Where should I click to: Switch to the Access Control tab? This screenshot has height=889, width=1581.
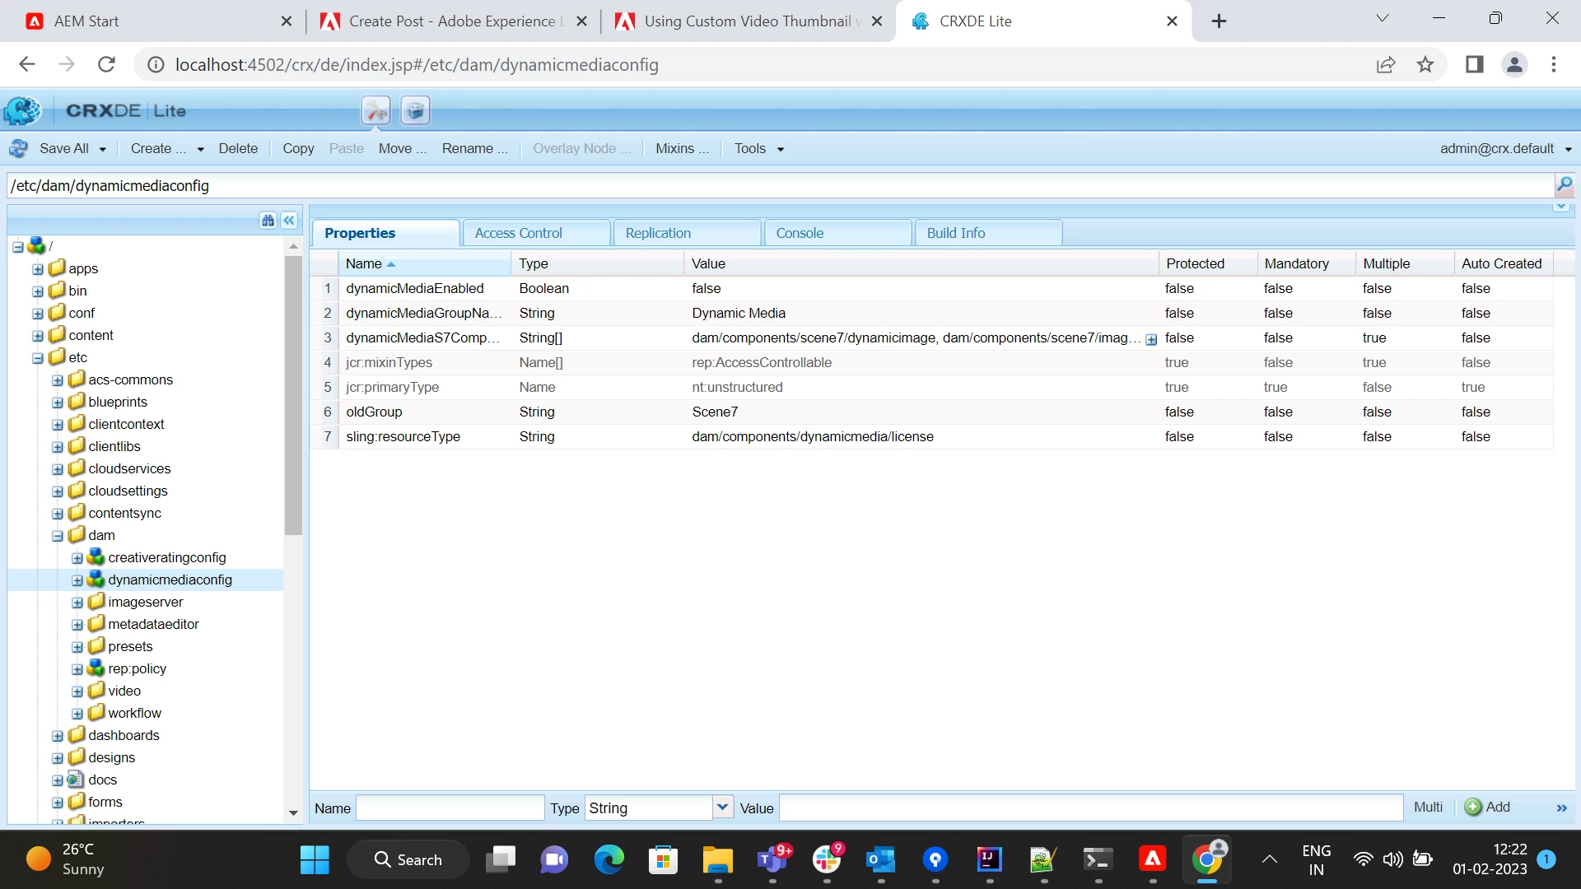click(519, 233)
